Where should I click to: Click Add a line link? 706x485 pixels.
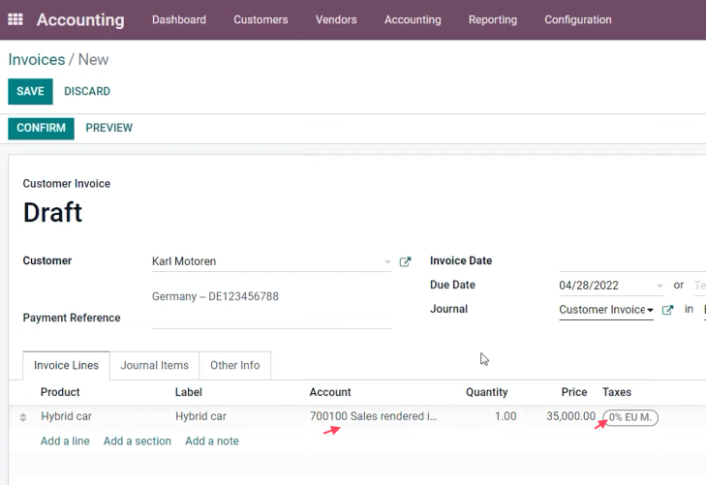(x=65, y=440)
